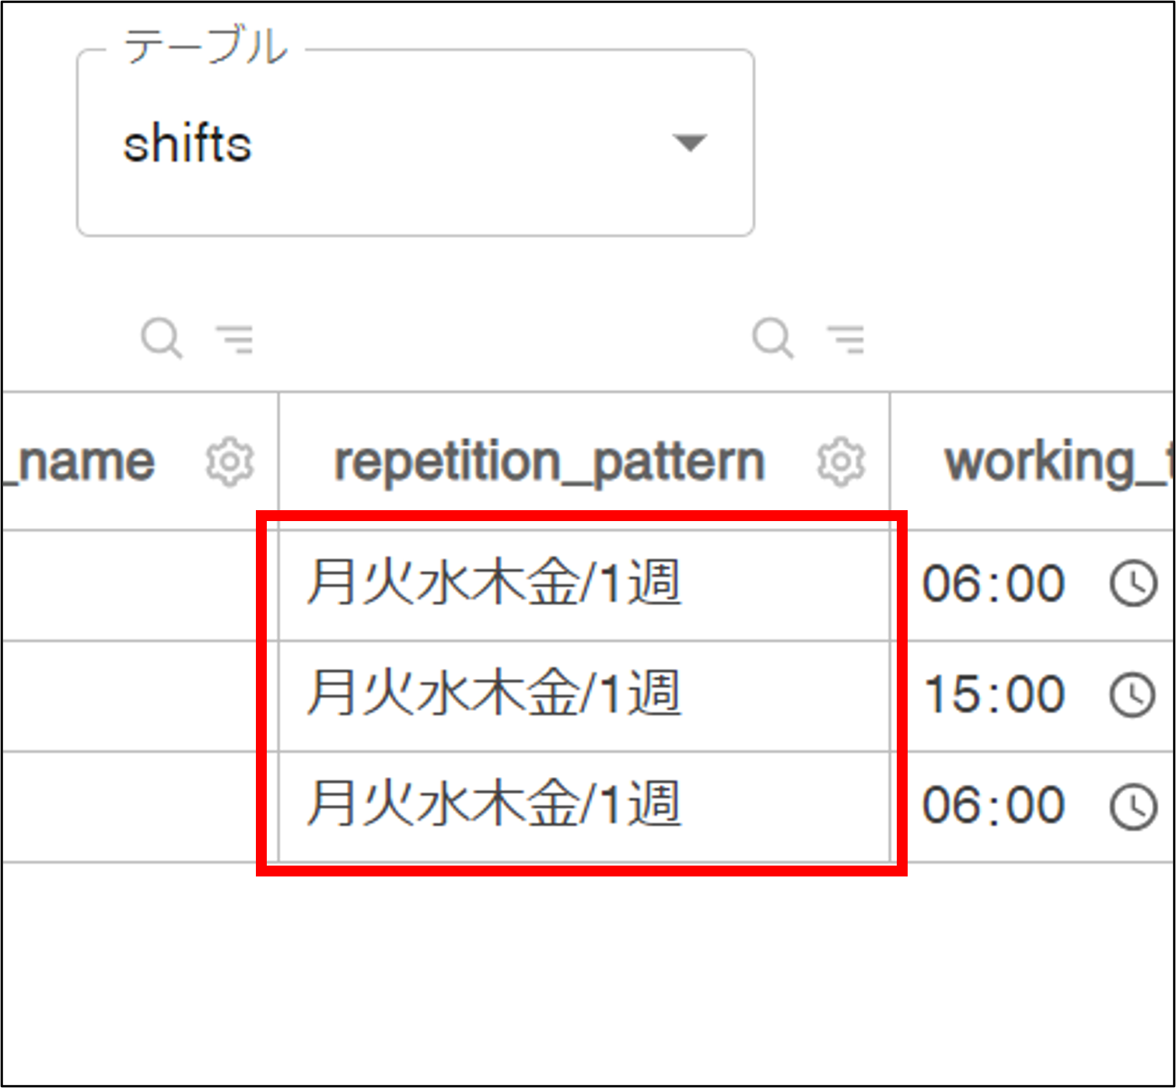
Task: Open the filter icon above _name column
Action: pyautogui.click(x=234, y=339)
